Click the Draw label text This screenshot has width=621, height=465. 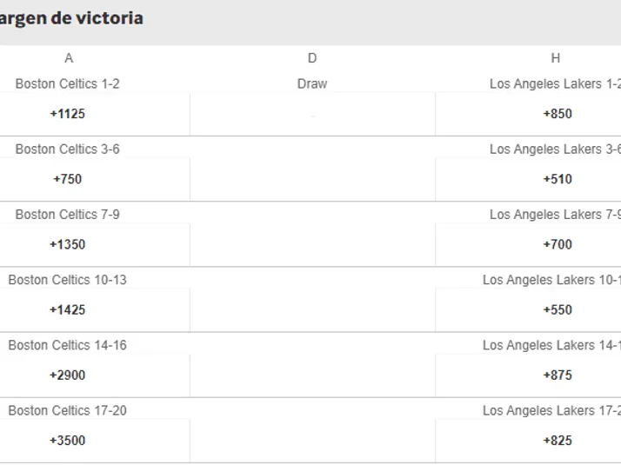tap(312, 84)
